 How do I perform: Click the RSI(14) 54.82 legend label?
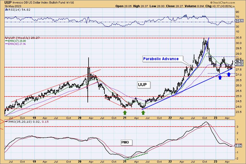point(19,10)
